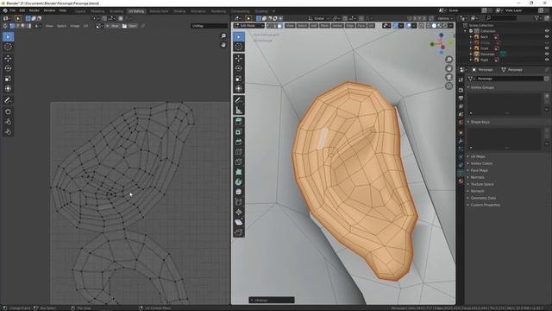The image size is (552, 311).
Task: Hide the Right object in outliner
Action: (x=547, y=60)
